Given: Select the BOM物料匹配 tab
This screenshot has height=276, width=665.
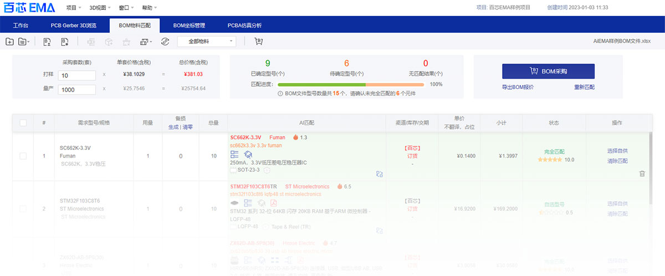Looking at the screenshot, I should point(135,25).
